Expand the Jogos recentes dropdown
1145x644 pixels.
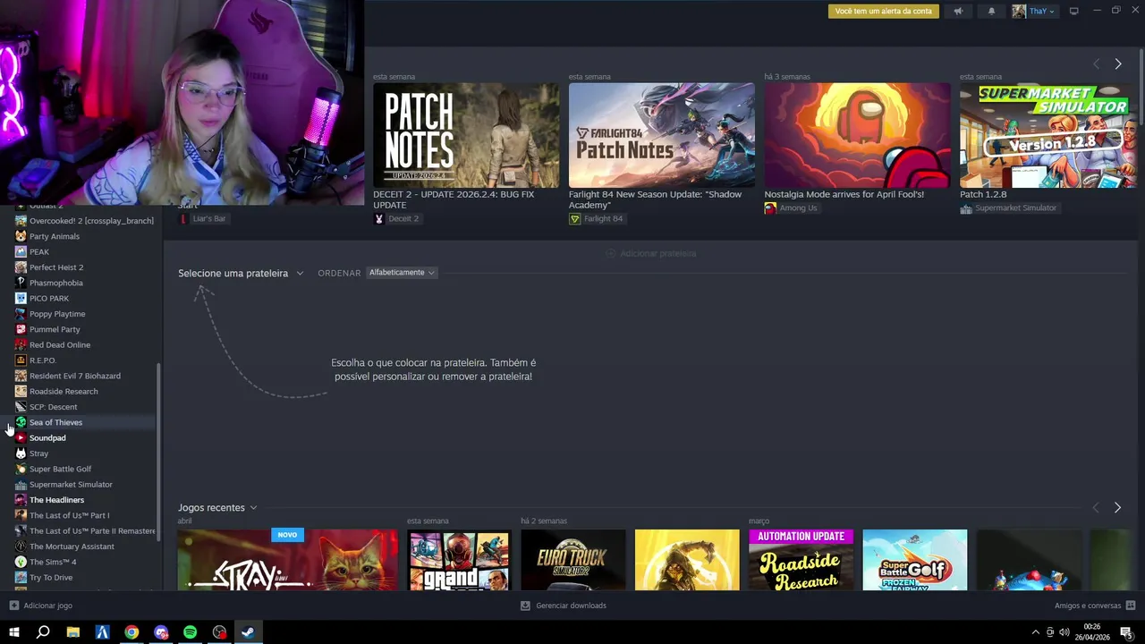click(x=217, y=507)
